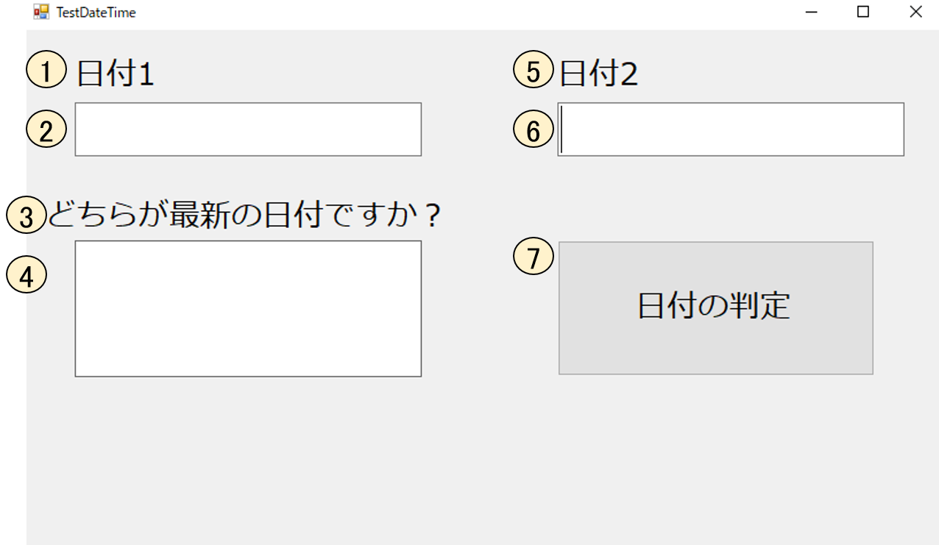Click the circled number 1 marker
The height and width of the screenshot is (545, 939).
point(46,72)
